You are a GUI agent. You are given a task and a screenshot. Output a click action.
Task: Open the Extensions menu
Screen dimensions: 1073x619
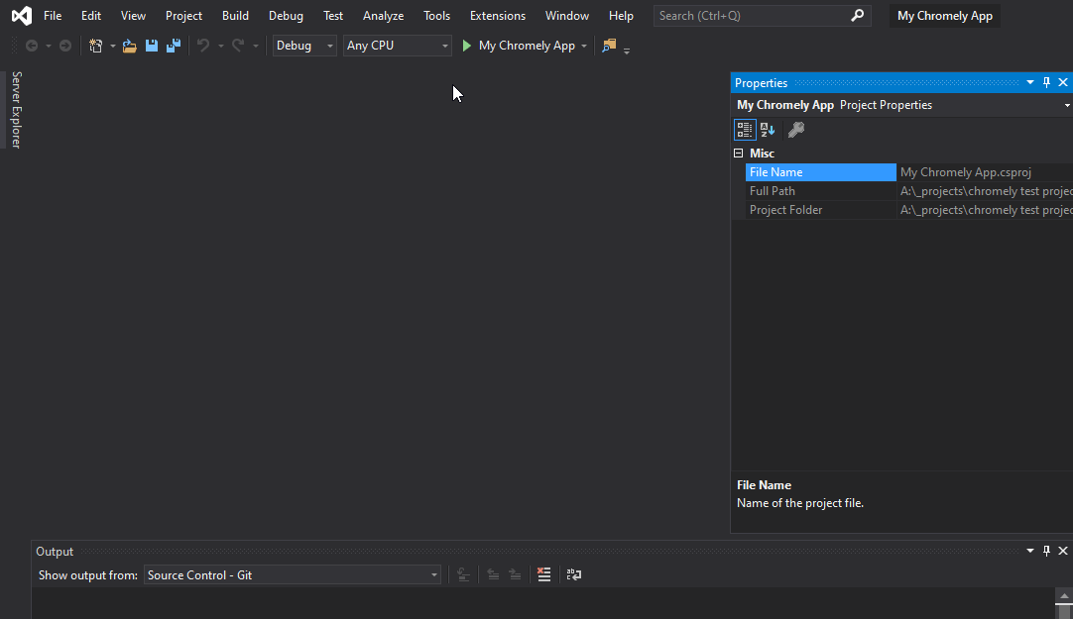point(498,16)
